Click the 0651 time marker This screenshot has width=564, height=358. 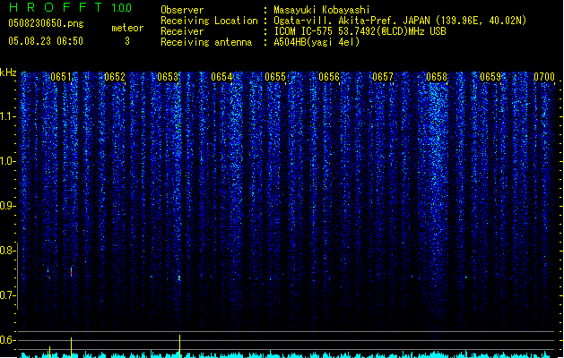click(x=61, y=77)
